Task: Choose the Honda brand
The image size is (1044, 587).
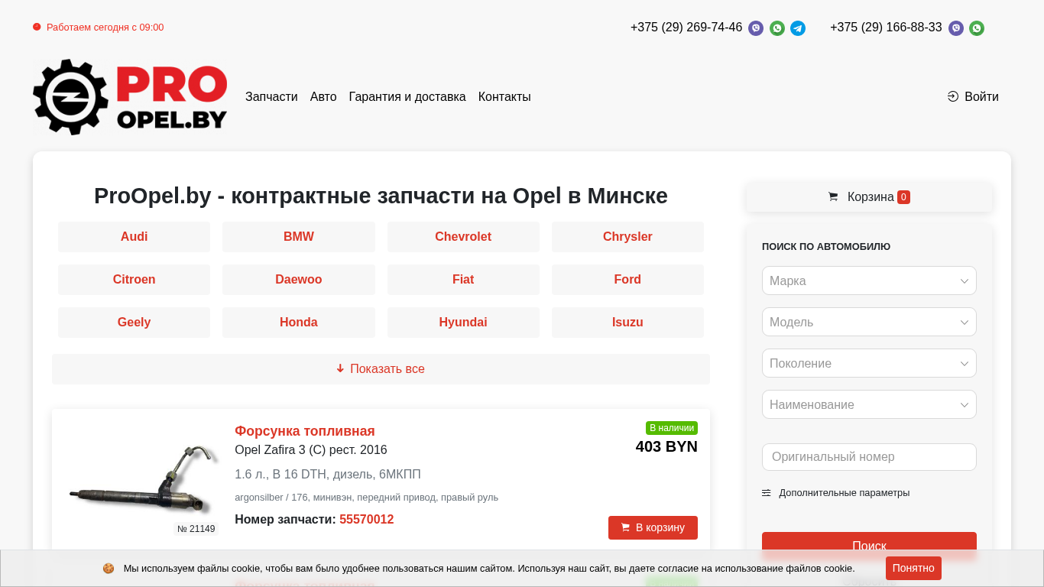Action: pos(299,323)
